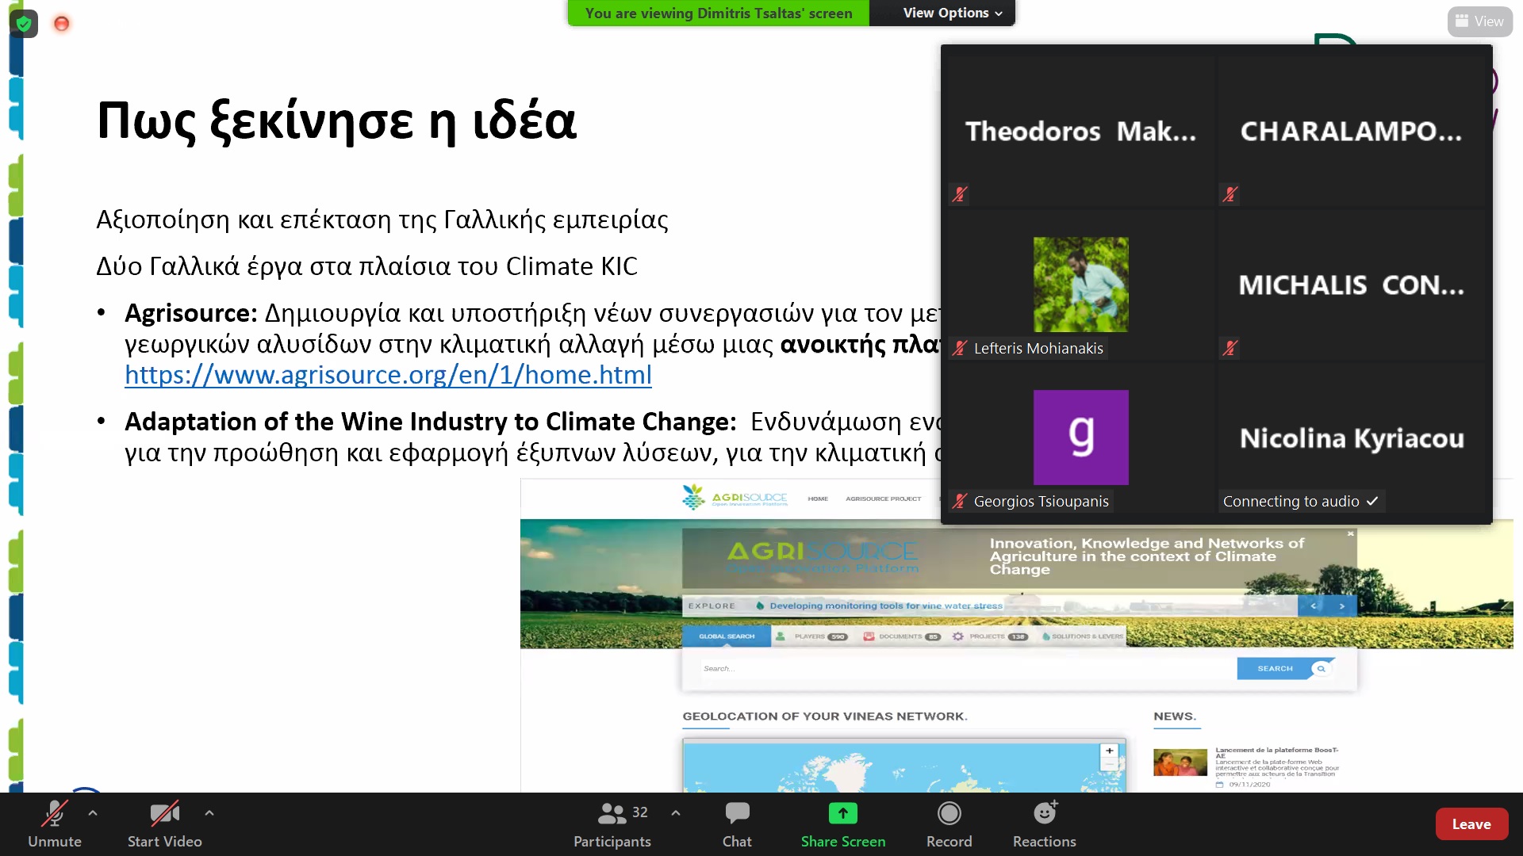Click the View layout button
This screenshot has width=1523, height=856.
click(x=1479, y=21)
